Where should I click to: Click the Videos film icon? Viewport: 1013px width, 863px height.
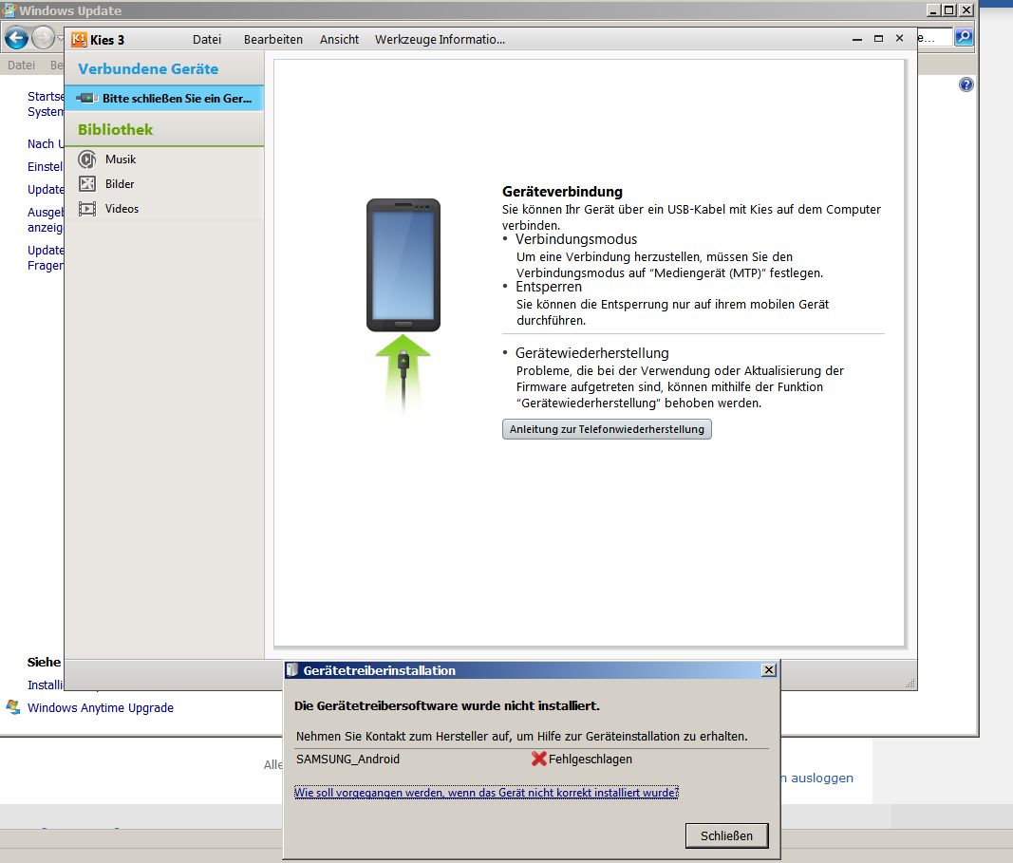click(x=87, y=209)
